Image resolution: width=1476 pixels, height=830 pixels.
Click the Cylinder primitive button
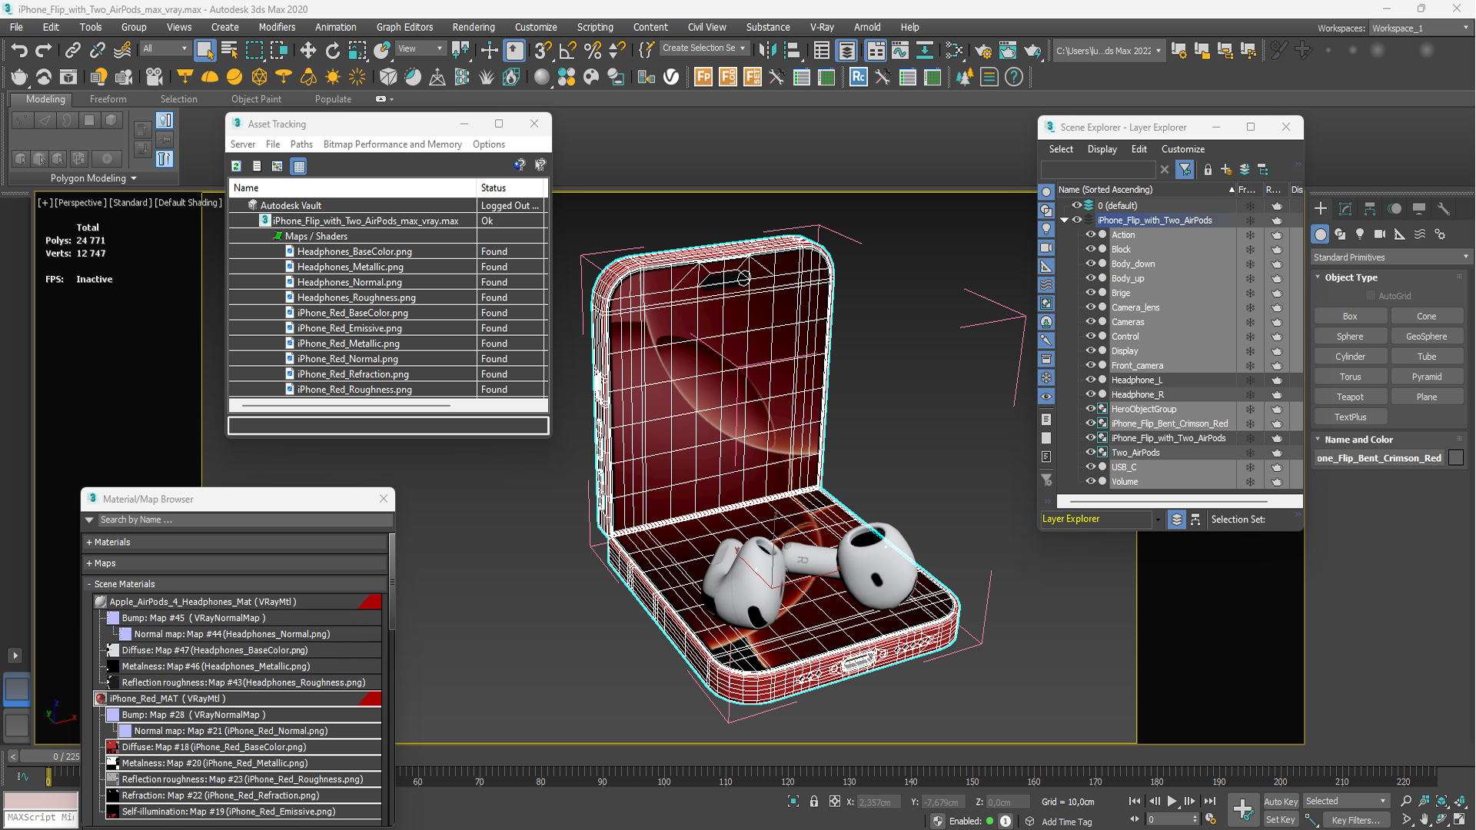(x=1350, y=356)
